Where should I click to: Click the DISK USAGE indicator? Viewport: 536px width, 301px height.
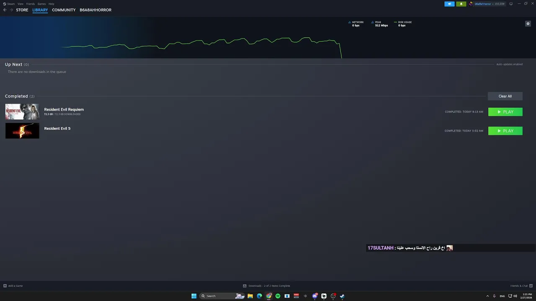(x=403, y=24)
